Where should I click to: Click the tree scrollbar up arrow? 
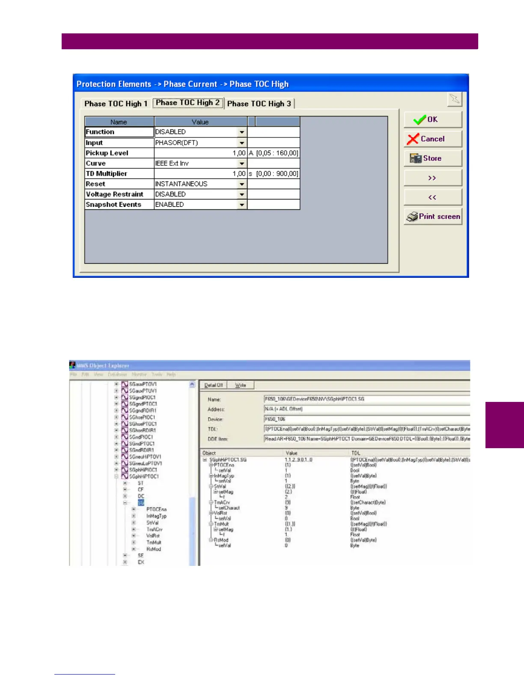pos(192,384)
